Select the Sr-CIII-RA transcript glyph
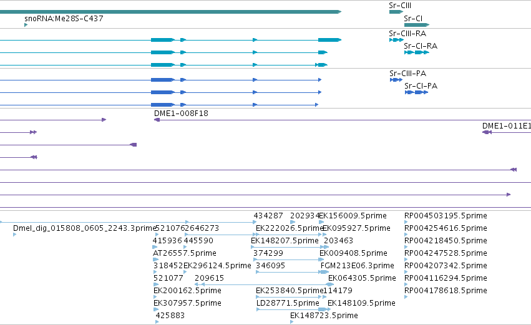This screenshot has width=531, height=325. (397, 40)
